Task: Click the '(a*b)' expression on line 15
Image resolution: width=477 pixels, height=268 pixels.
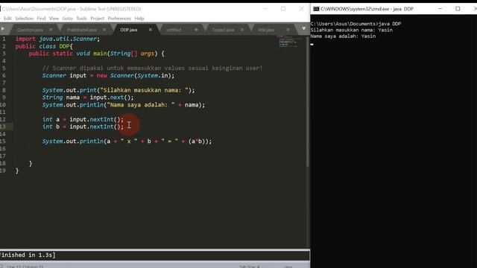Action: [197, 141]
